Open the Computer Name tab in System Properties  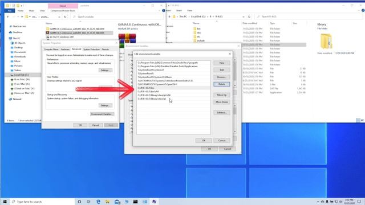pos(51,50)
